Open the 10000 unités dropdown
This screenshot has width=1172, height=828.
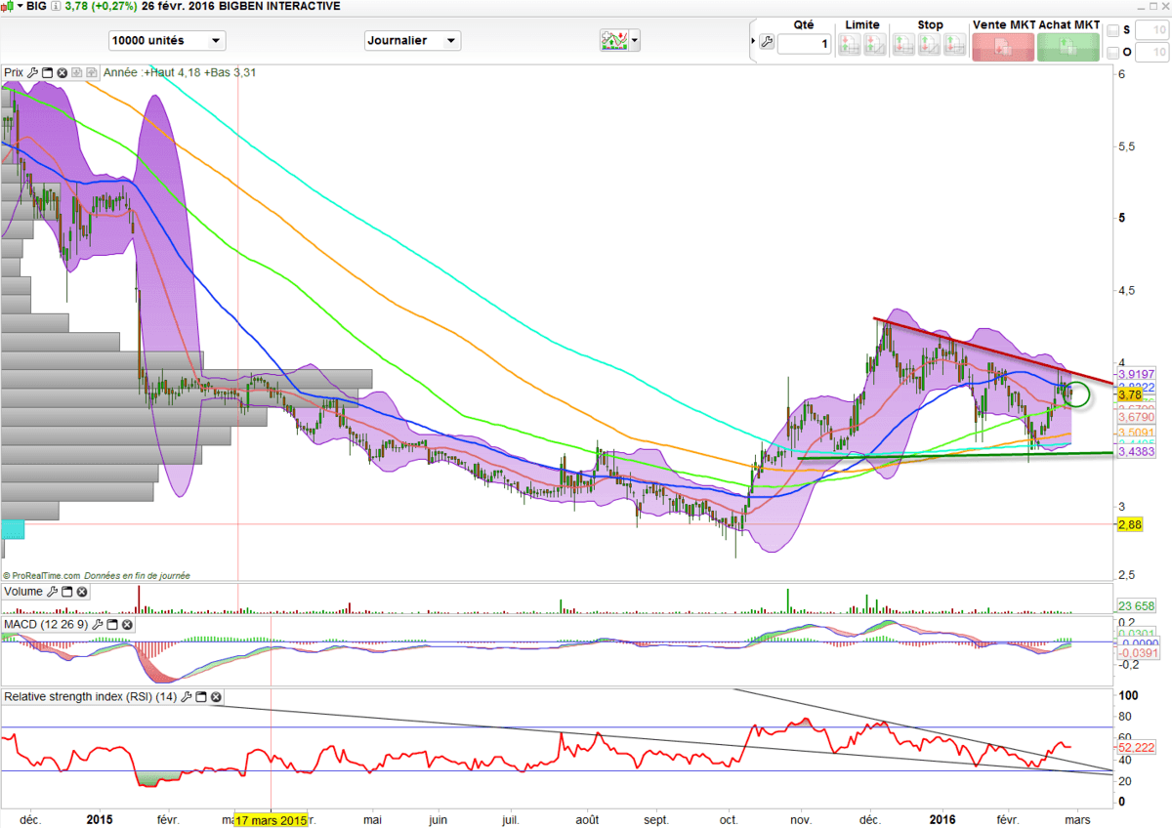point(167,41)
